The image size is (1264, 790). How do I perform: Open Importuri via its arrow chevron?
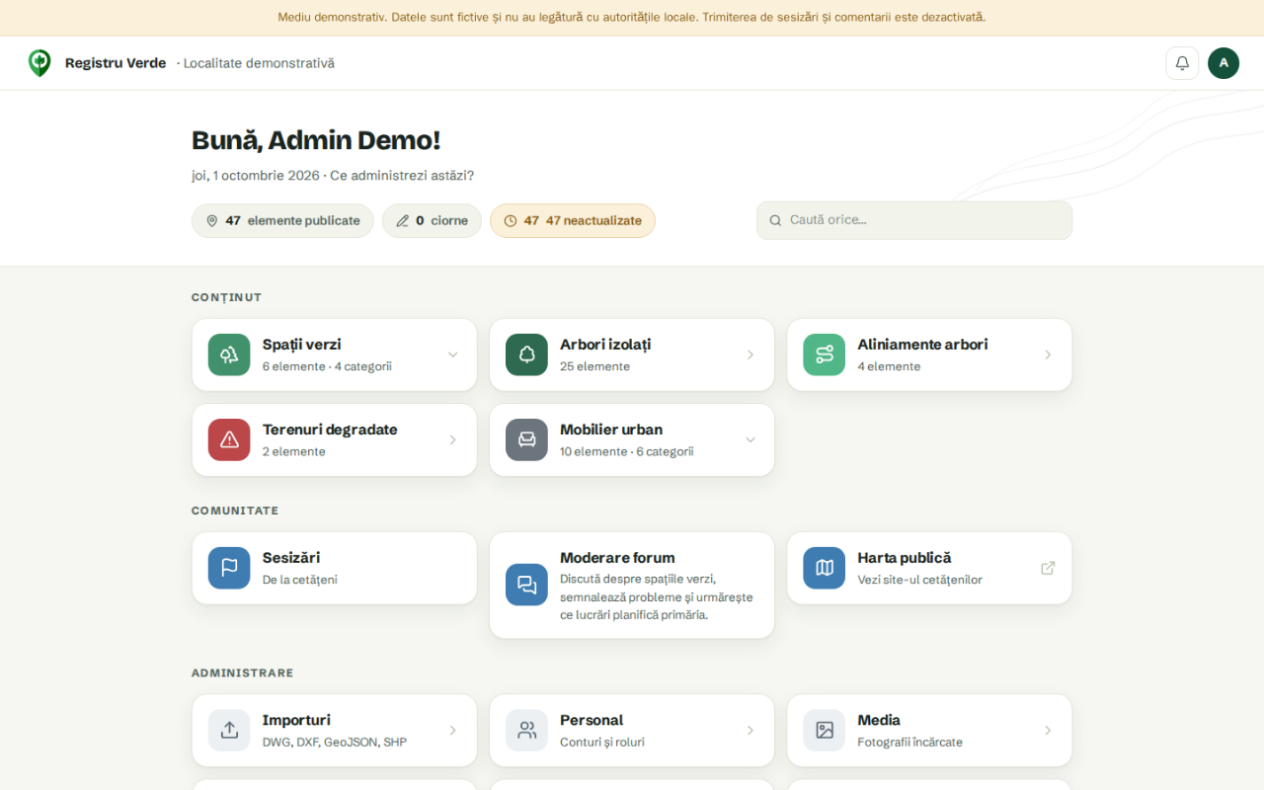tap(452, 730)
